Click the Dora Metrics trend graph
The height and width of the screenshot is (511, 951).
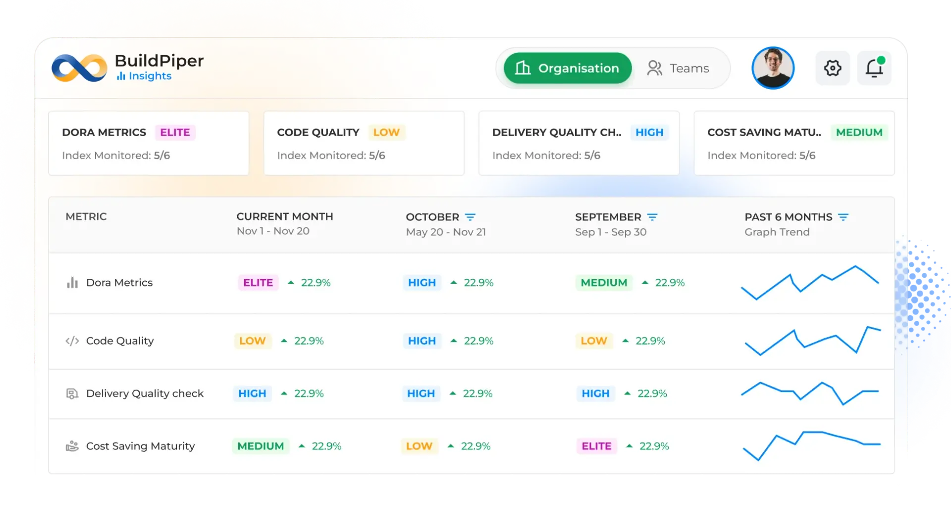pyautogui.click(x=810, y=283)
